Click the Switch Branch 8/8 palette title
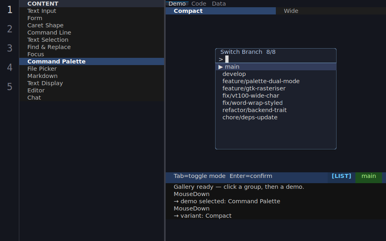The image size is (386, 241). [x=248, y=52]
